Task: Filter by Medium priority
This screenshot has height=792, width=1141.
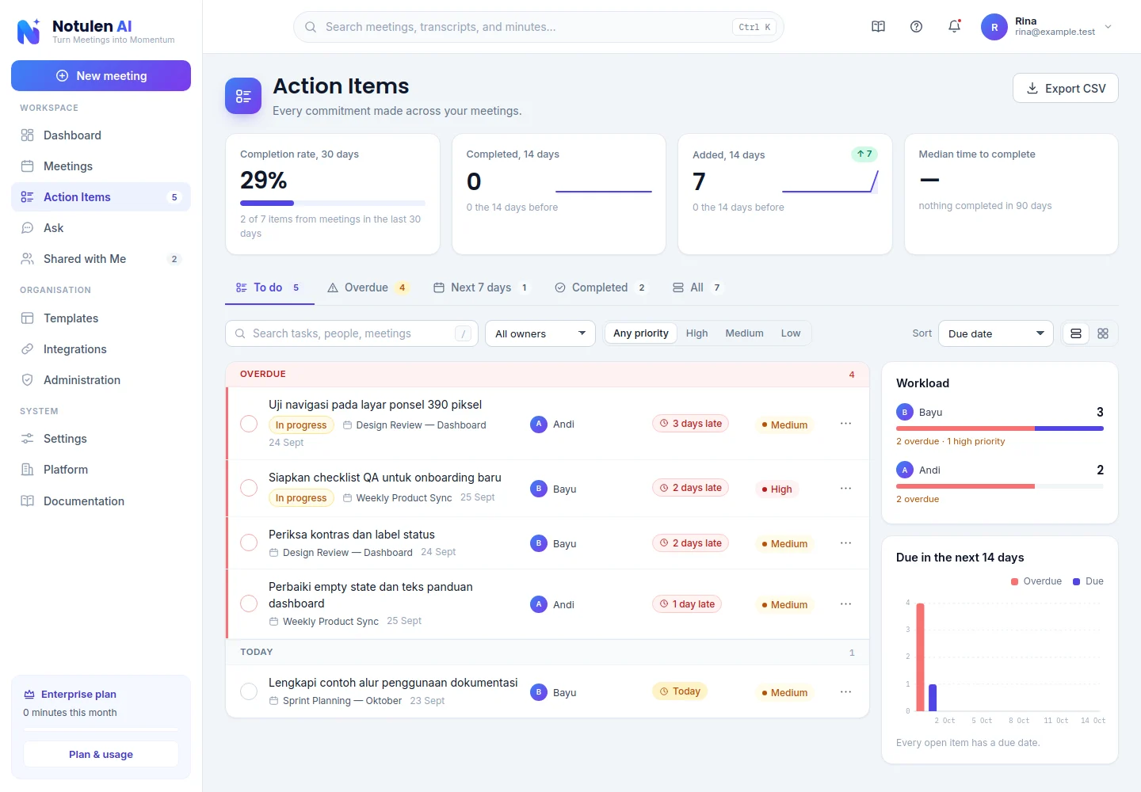Action: (x=745, y=333)
